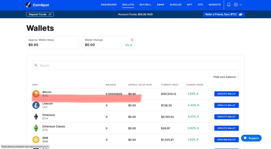The height and width of the screenshot is (149, 271).
Task: Go to the Dashboard tab
Action: pyautogui.click(x=109, y=5)
